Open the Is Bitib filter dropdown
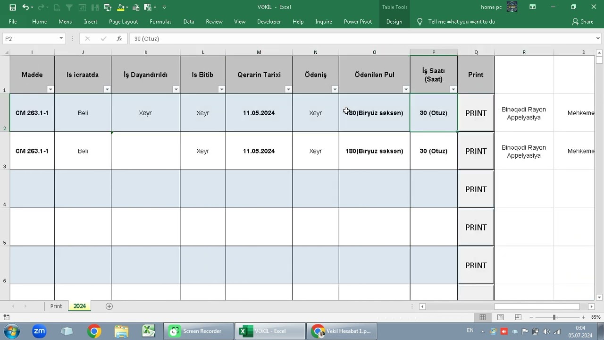 coord(221,89)
